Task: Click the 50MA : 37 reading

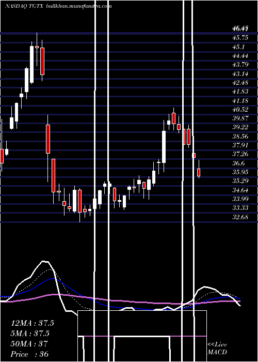Action: 29,344
